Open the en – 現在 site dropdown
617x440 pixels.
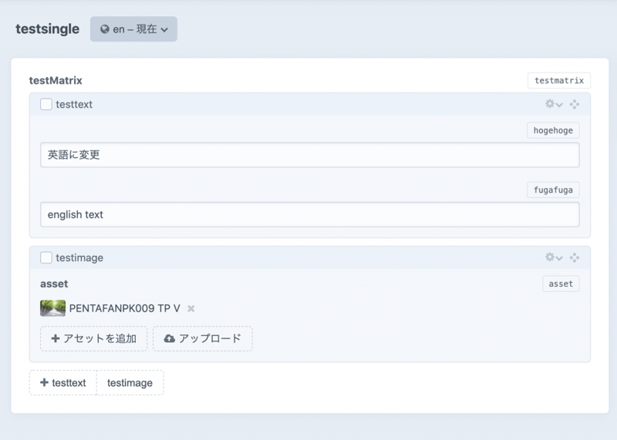(133, 29)
